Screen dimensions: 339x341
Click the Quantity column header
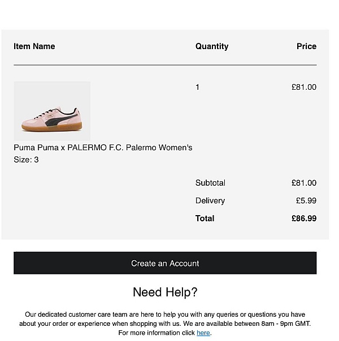212,46
